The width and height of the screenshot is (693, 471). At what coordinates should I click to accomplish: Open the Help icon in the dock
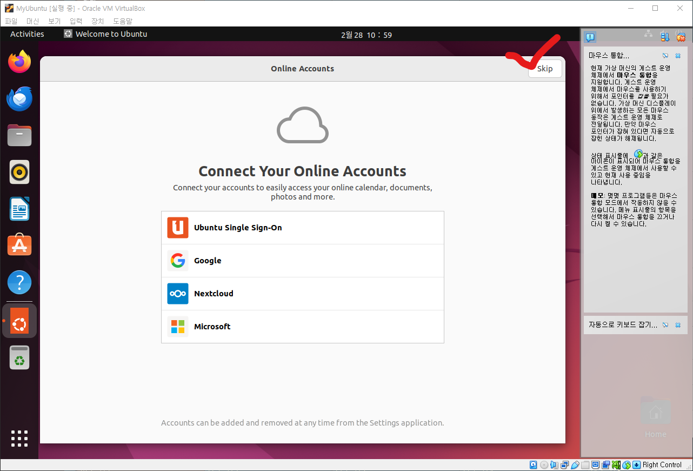[19, 282]
